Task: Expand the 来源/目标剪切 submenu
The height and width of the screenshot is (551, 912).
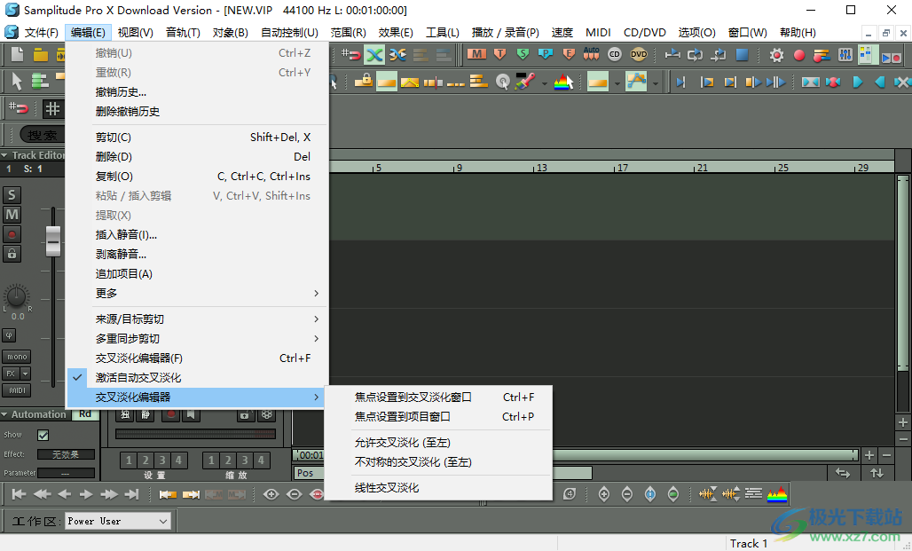Action: point(198,319)
